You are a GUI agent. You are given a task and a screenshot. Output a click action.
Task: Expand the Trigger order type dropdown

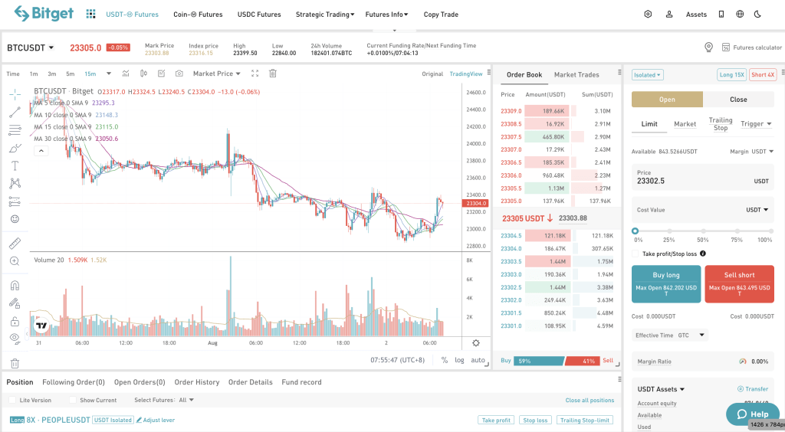756,124
